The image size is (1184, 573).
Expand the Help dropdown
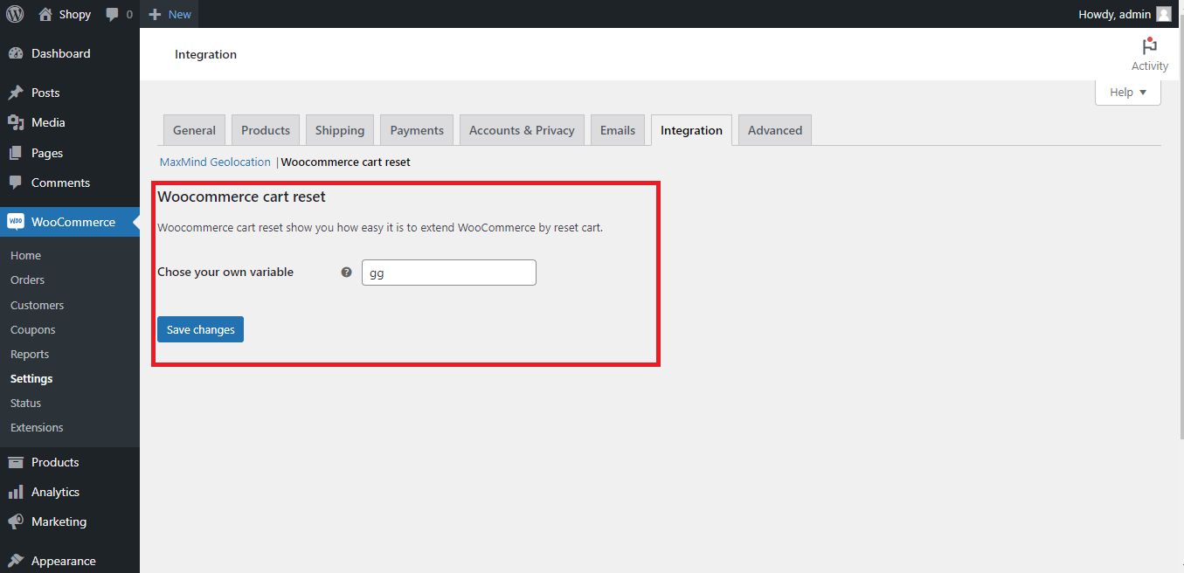click(x=1128, y=93)
